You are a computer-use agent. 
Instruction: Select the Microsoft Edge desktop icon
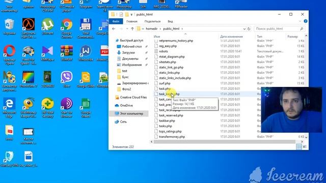pyautogui.click(x=9, y=108)
